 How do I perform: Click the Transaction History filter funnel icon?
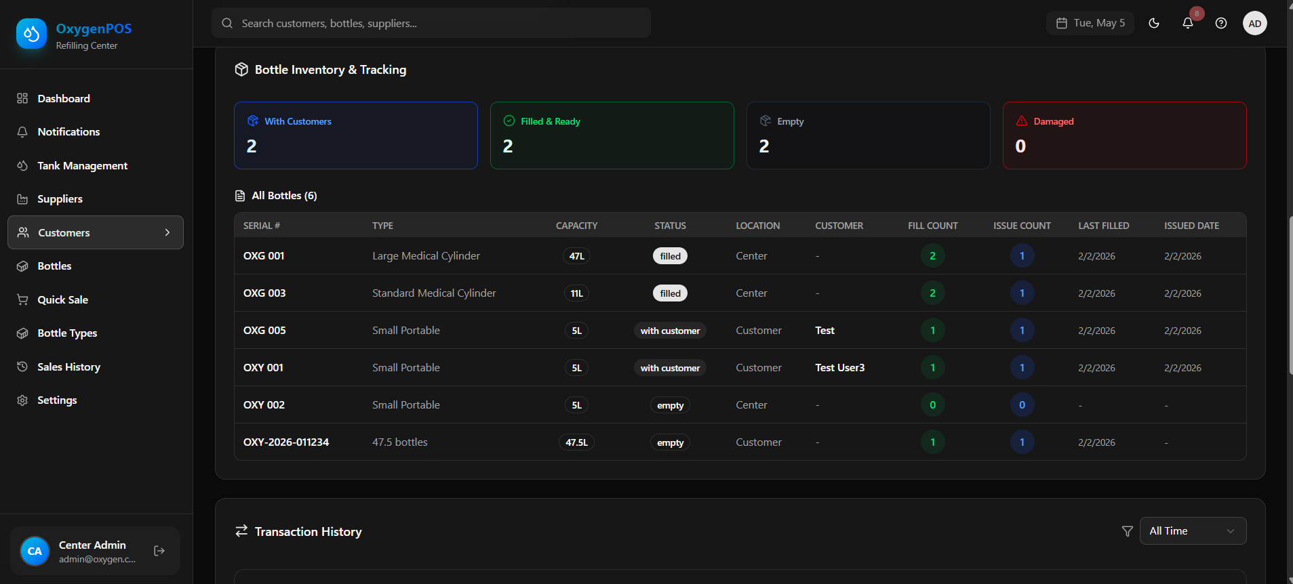[1127, 531]
